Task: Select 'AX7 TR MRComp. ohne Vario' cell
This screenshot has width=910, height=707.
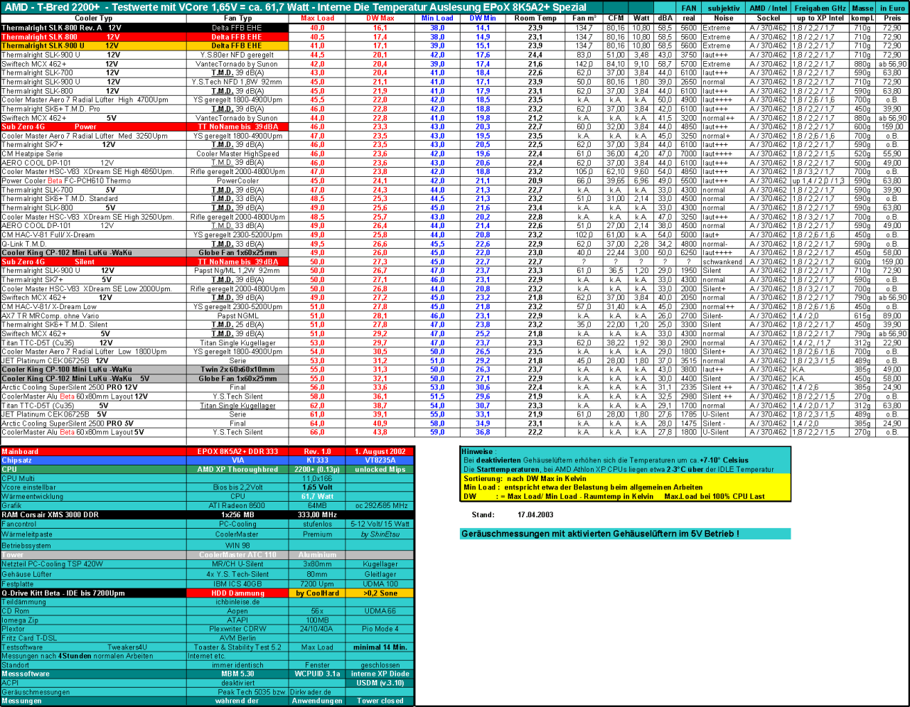Action: [94, 315]
